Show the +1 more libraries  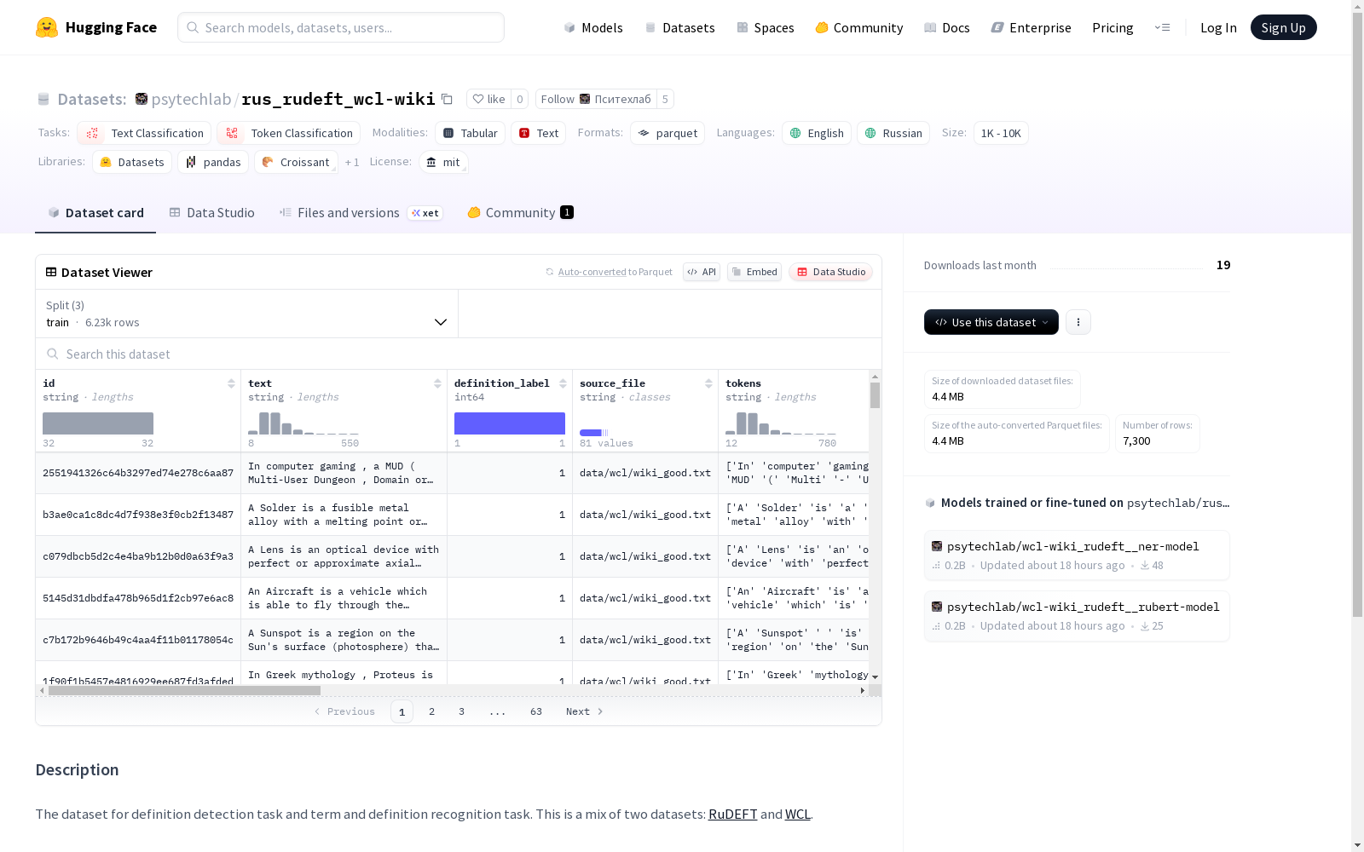(x=352, y=162)
